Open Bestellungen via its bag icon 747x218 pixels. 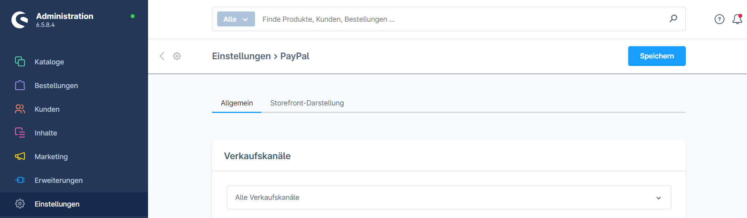coord(20,85)
